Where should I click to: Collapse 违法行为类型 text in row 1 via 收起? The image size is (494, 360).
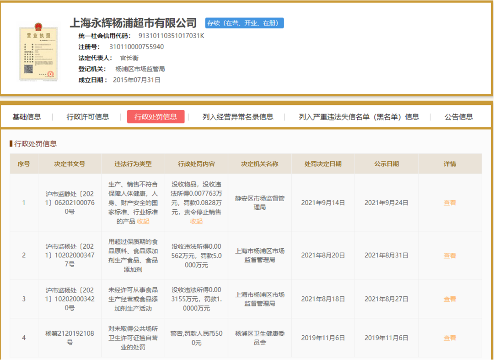point(143,222)
